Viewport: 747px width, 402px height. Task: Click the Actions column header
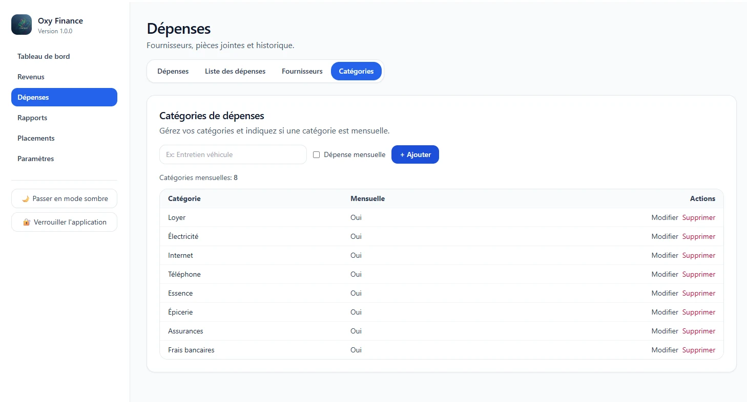point(702,198)
